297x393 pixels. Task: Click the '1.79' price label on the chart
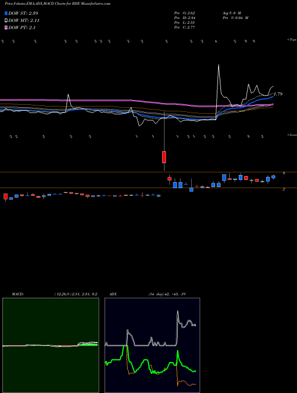278,94
